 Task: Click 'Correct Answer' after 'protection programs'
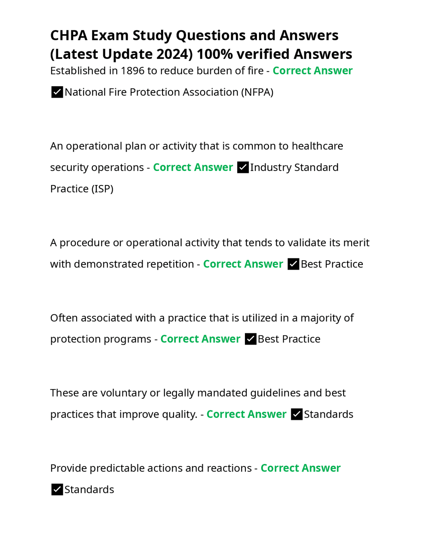point(200,339)
